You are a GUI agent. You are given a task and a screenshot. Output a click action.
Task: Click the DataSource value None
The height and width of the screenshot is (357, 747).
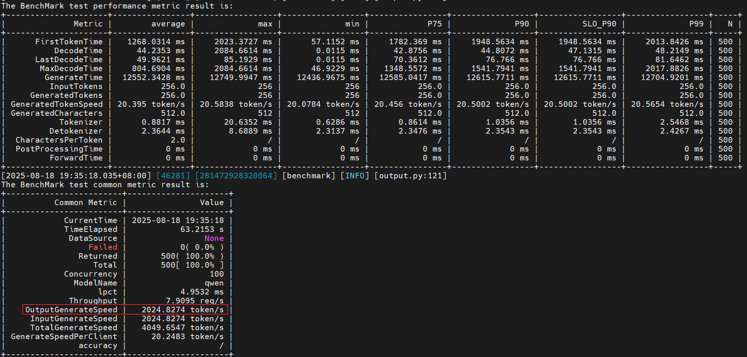pyautogui.click(x=214, y=238)
